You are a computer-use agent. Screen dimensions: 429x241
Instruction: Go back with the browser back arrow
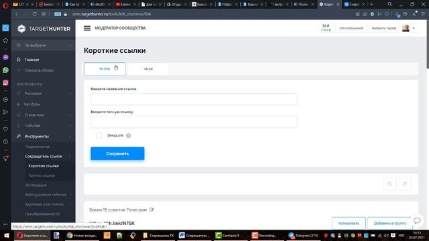click(x=17, y=14)
